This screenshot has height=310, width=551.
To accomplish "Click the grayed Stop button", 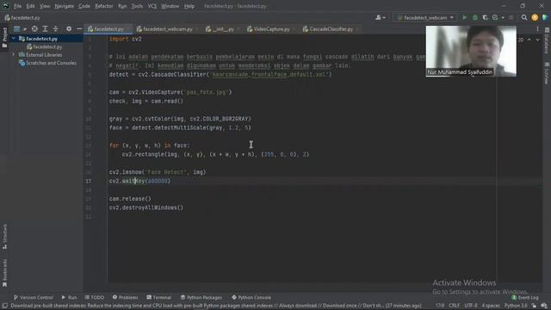I will (x=511, y=17).
